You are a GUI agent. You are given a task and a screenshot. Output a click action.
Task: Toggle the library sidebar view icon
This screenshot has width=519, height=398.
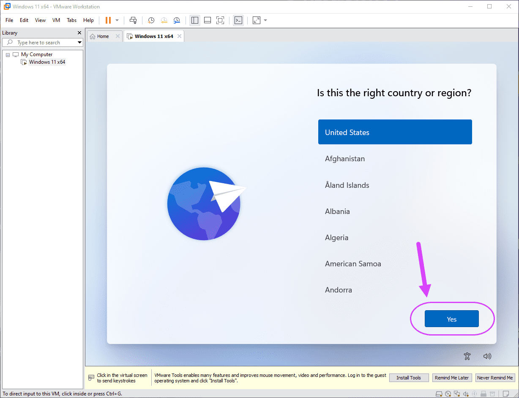(x=195, y=20)
